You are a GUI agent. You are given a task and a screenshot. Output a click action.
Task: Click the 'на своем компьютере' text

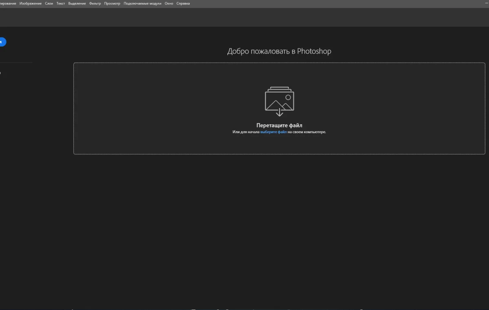pyautogui.click(x=307, y=132)
